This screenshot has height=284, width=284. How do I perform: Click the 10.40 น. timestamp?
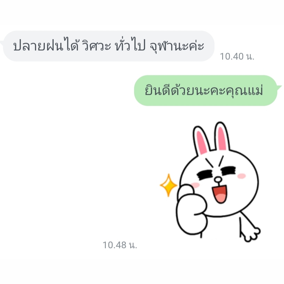coord(237,56)
